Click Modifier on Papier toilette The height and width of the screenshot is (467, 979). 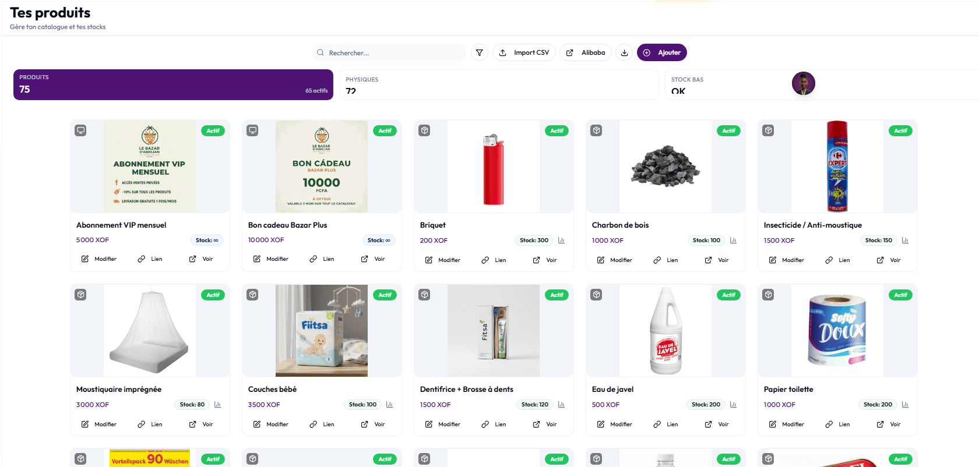click(x=786, y=424)
